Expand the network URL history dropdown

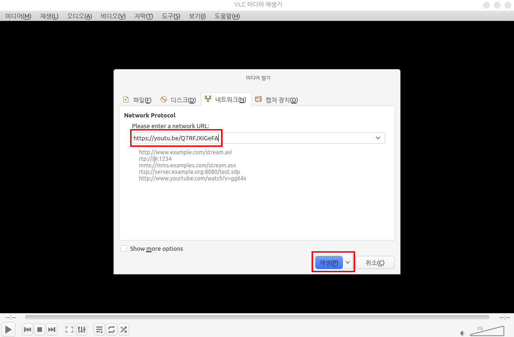(378, 138)
